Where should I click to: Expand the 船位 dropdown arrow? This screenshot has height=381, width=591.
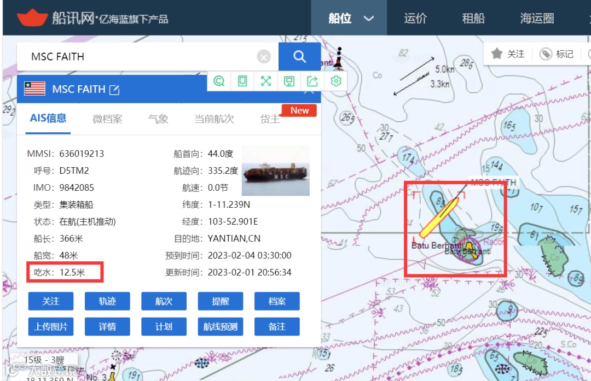pyautogui.click(x=369, y=18)
